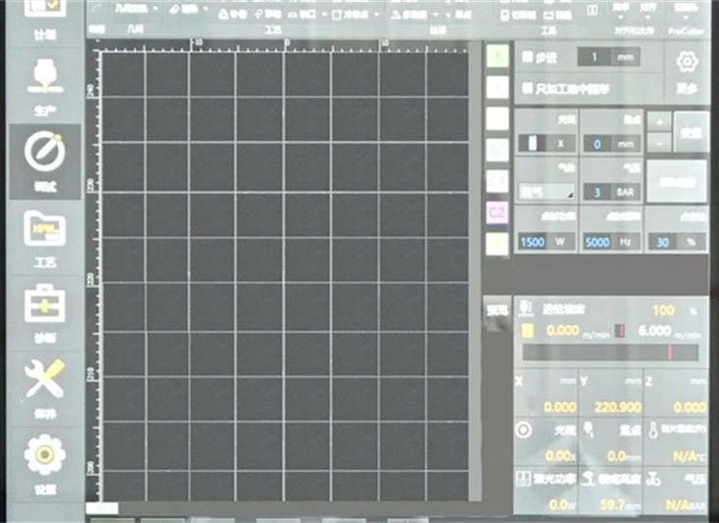Click the 激光功率 laser power icon
This screenshot has width=719, height=523.
click(523, 479)
